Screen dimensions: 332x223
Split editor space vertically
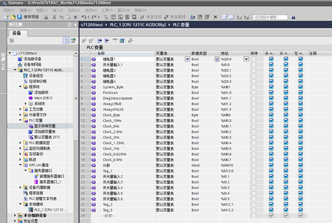point(231,17)
